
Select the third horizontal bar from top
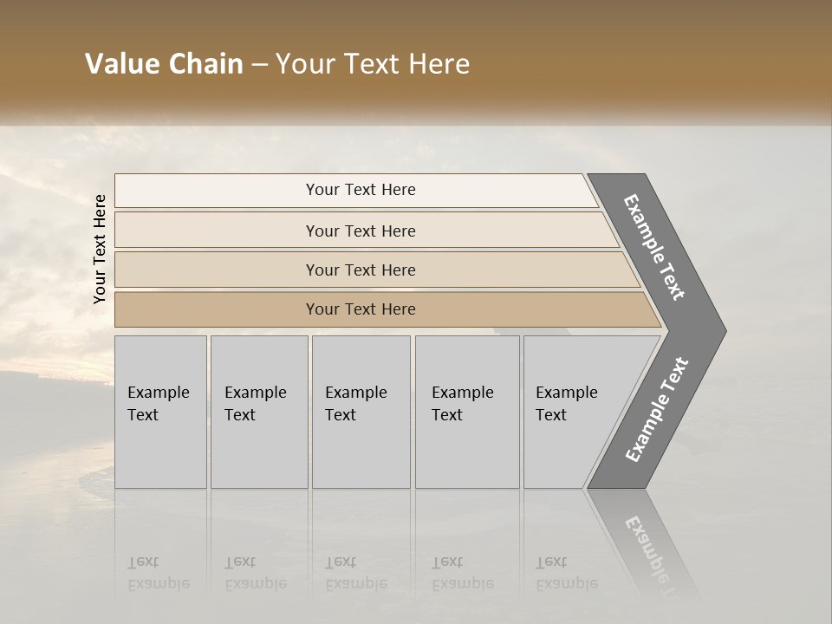(360, 270)
